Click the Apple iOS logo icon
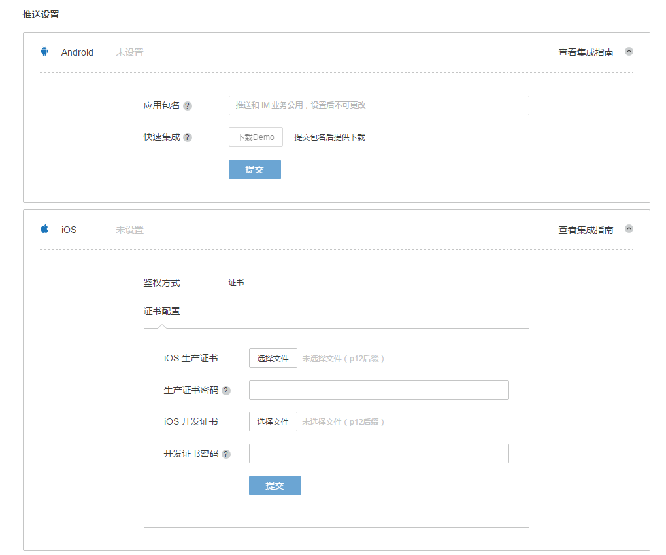Viewport: 666px width, 555px height. click(x=44, y=229)
